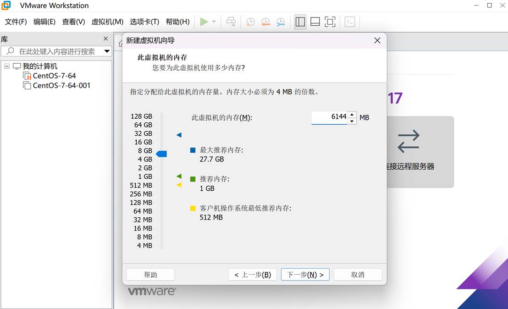Click the 上一步(B) back button
The width and height of the screenshot is (508, 309).
tap(252, 275)
